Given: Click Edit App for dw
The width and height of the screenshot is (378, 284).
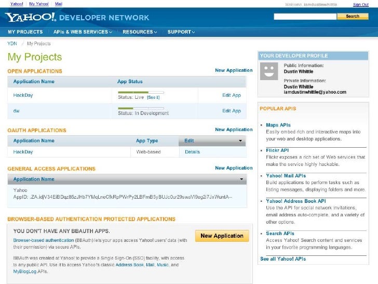Looking at the screenshot, I should tap(232, 111).
